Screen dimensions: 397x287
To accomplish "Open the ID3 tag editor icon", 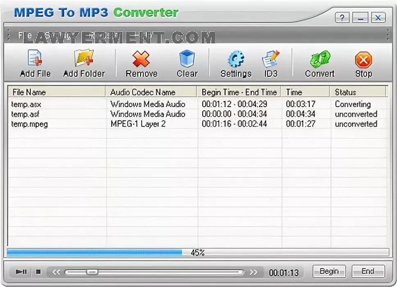I will pyautogui.click(x=271, y=59).
